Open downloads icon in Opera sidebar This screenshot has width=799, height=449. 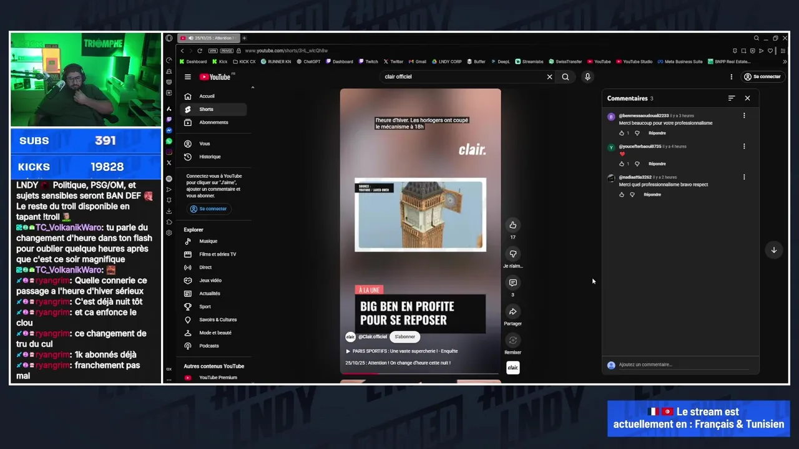point(169,211)
